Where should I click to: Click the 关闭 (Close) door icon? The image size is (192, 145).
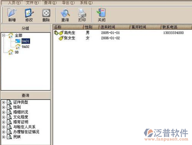click(x=101, y=13)
